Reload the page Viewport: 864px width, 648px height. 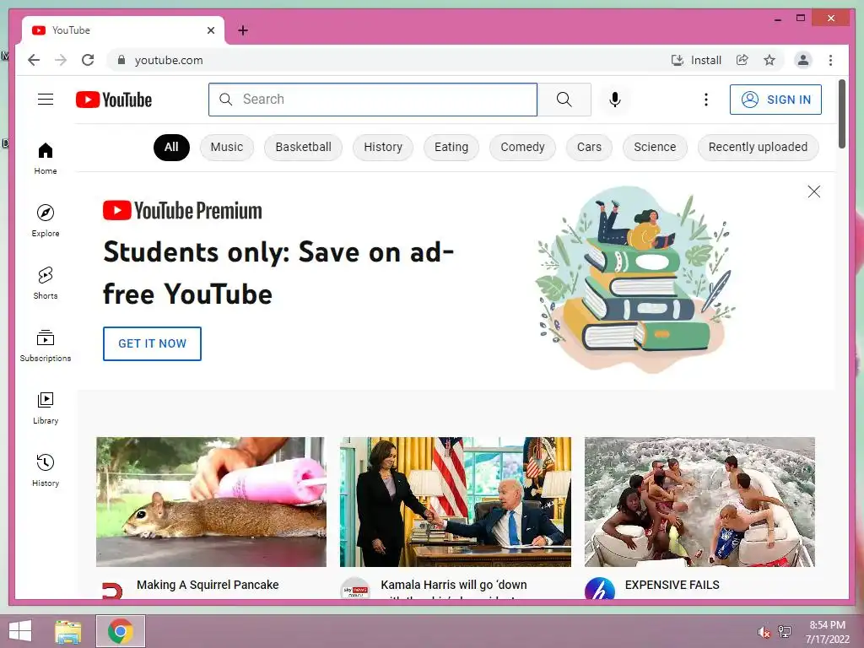(x=88, y=60)
